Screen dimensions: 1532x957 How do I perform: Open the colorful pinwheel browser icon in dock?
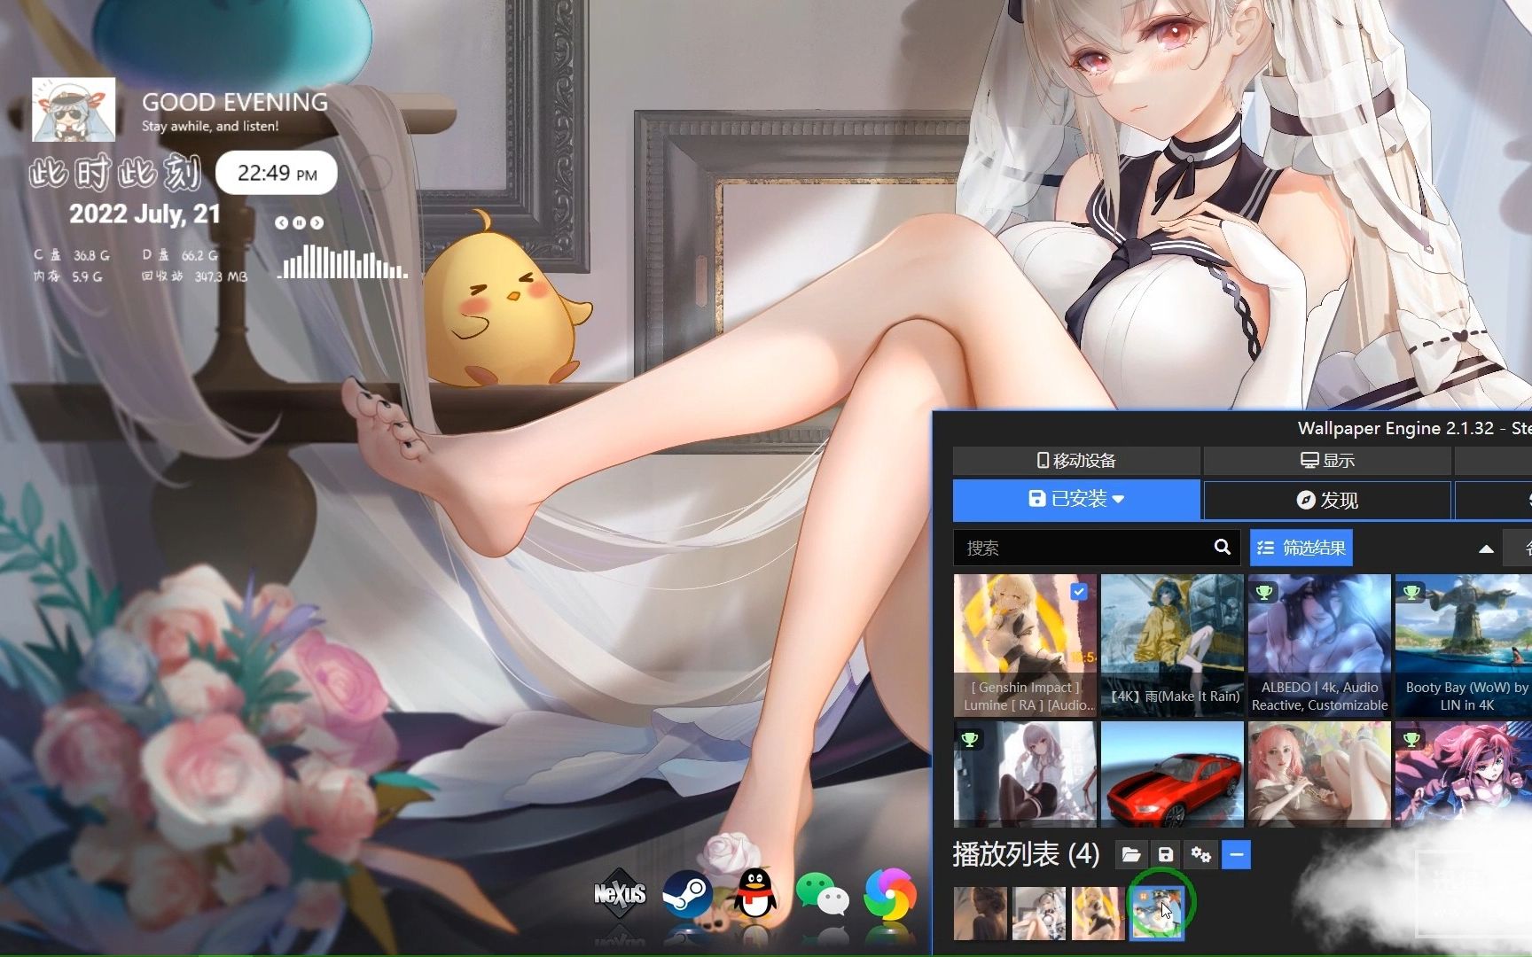click(890, 893)
